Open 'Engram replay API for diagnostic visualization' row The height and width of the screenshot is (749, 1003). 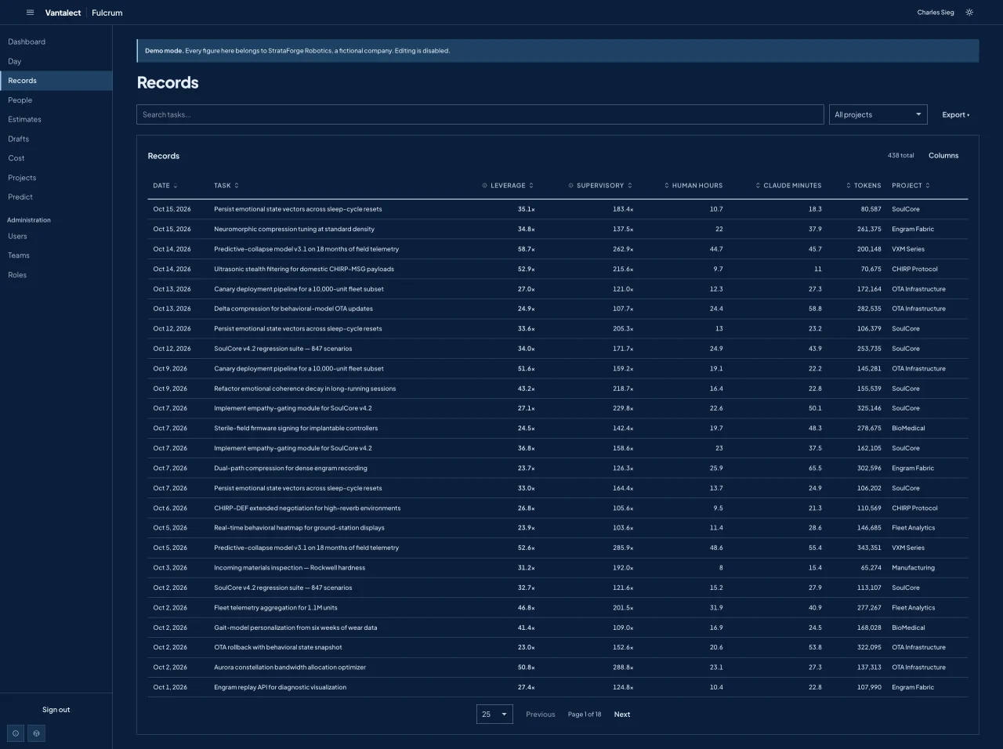558,687
